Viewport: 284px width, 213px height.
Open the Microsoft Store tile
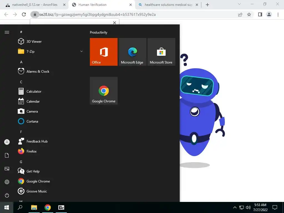(161, 52)
